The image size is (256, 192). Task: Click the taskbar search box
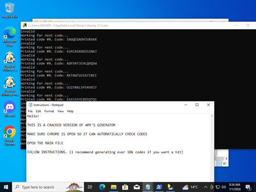coord(48,187)
